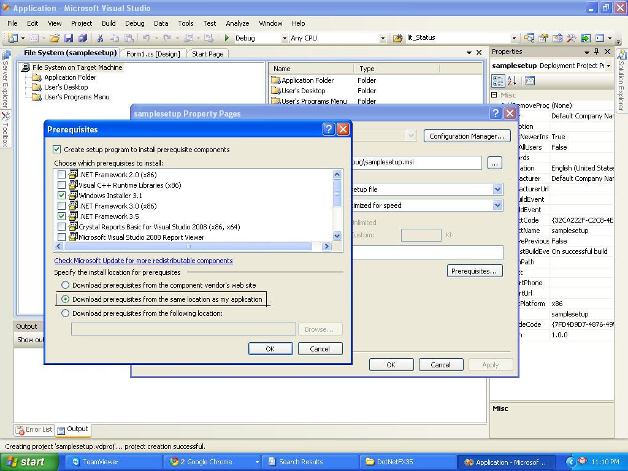Click the Find in Files binoculars icon
628x471 pixels.
(x=397, y=38)
